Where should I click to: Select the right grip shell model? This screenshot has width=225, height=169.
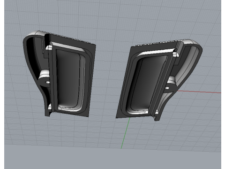159,80
